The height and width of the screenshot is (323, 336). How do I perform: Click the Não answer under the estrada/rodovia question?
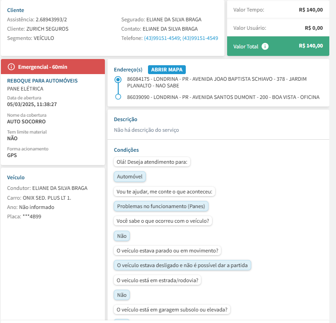pyautogui.click(x=121, y=295)
